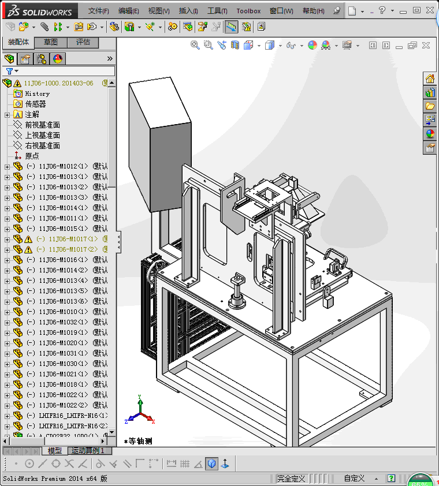Open the File Explorer folder icon in task pane
The image size is (439, 486).
pos(430,106)
